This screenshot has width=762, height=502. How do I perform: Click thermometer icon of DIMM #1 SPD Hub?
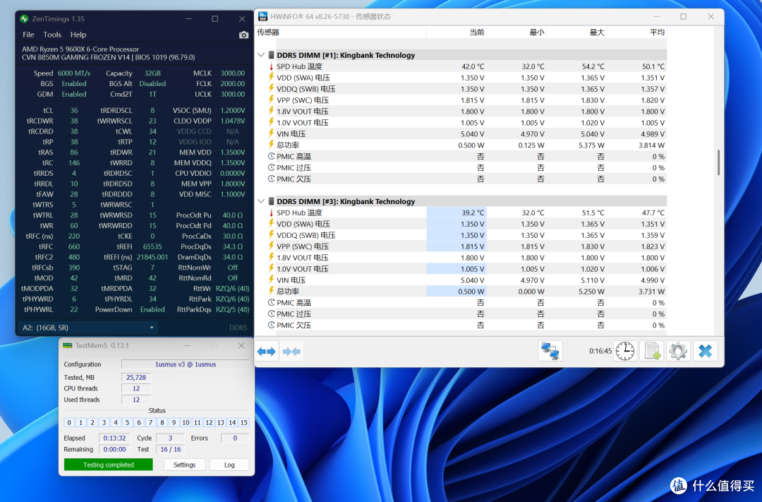point(271,66)
